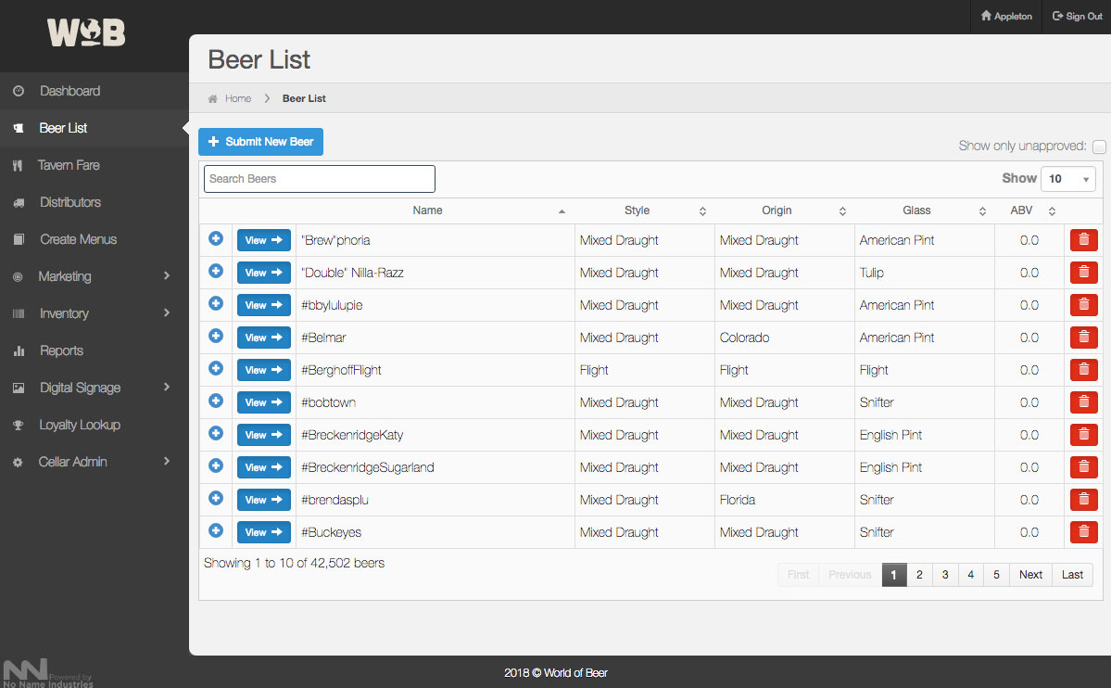Delete the #brendasplu beer
1111x688 pixels.
[x=1083, y=500]
